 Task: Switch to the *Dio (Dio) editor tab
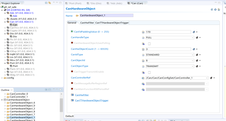(x=94, y=3)
